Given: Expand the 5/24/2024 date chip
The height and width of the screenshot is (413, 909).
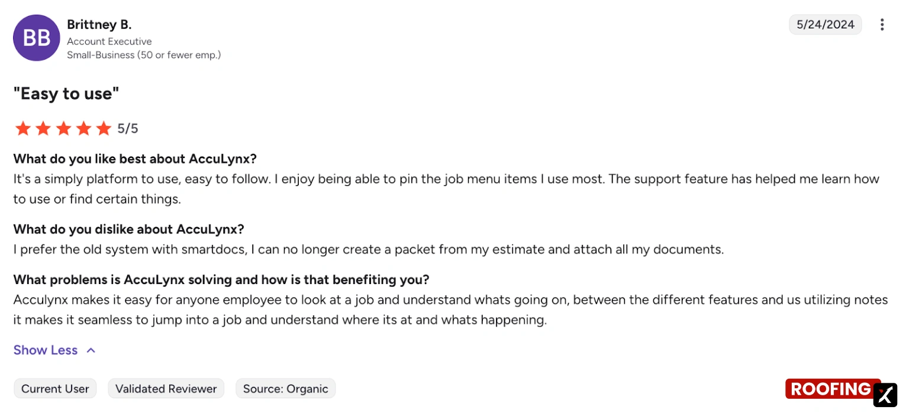Looking at the screenshot, I should (825, 24).
